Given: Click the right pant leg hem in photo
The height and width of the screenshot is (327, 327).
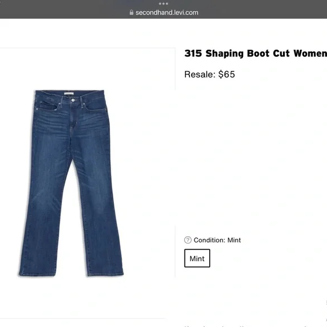Looking at the screenshot, I should 105,273.
